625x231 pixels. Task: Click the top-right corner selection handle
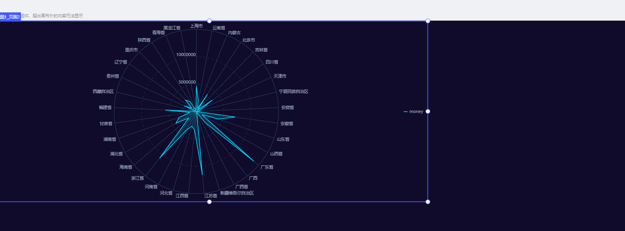428,21
